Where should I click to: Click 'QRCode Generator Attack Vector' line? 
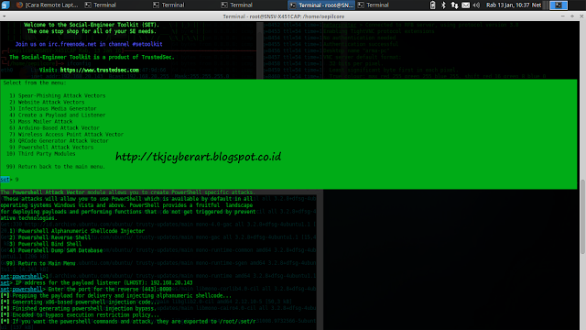coord(59,141)
